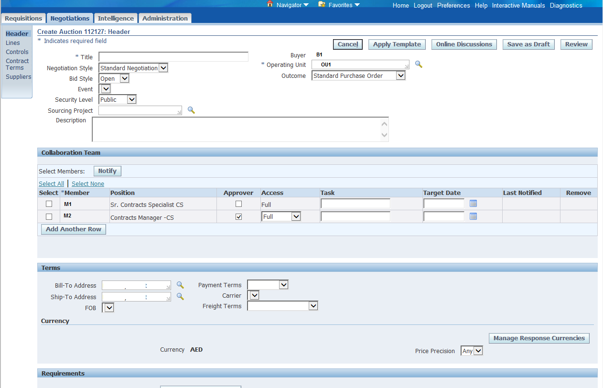Open the calendar picker for M1 Target Date
The width and height of the screenshot is (603, 388).
click(473, 203)
